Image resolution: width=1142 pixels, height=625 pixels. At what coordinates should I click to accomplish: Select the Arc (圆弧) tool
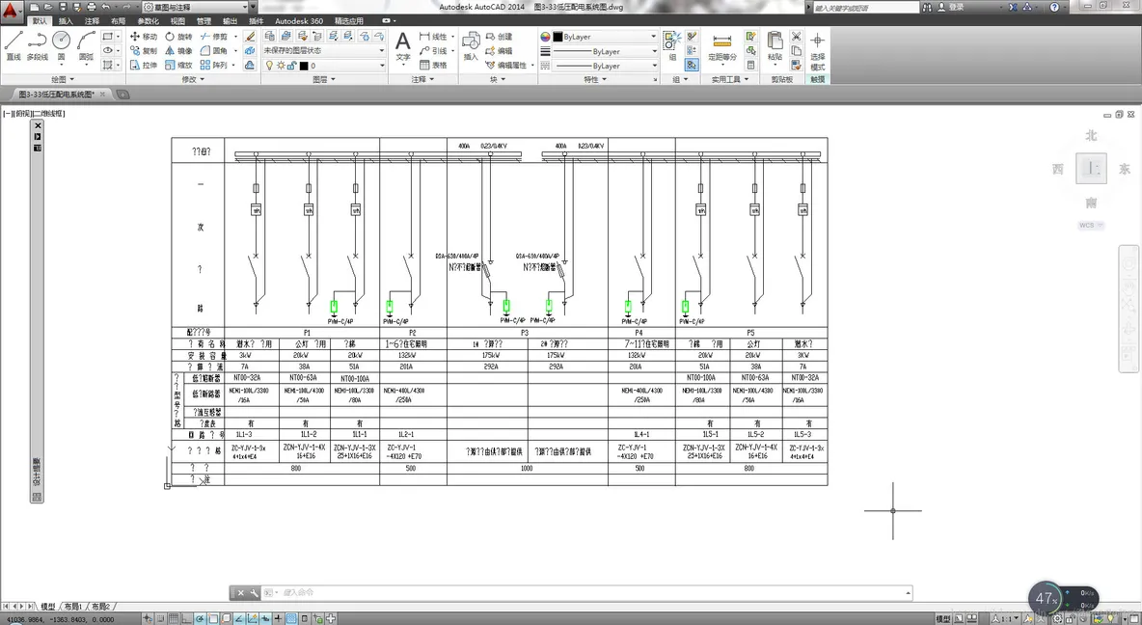86,45
